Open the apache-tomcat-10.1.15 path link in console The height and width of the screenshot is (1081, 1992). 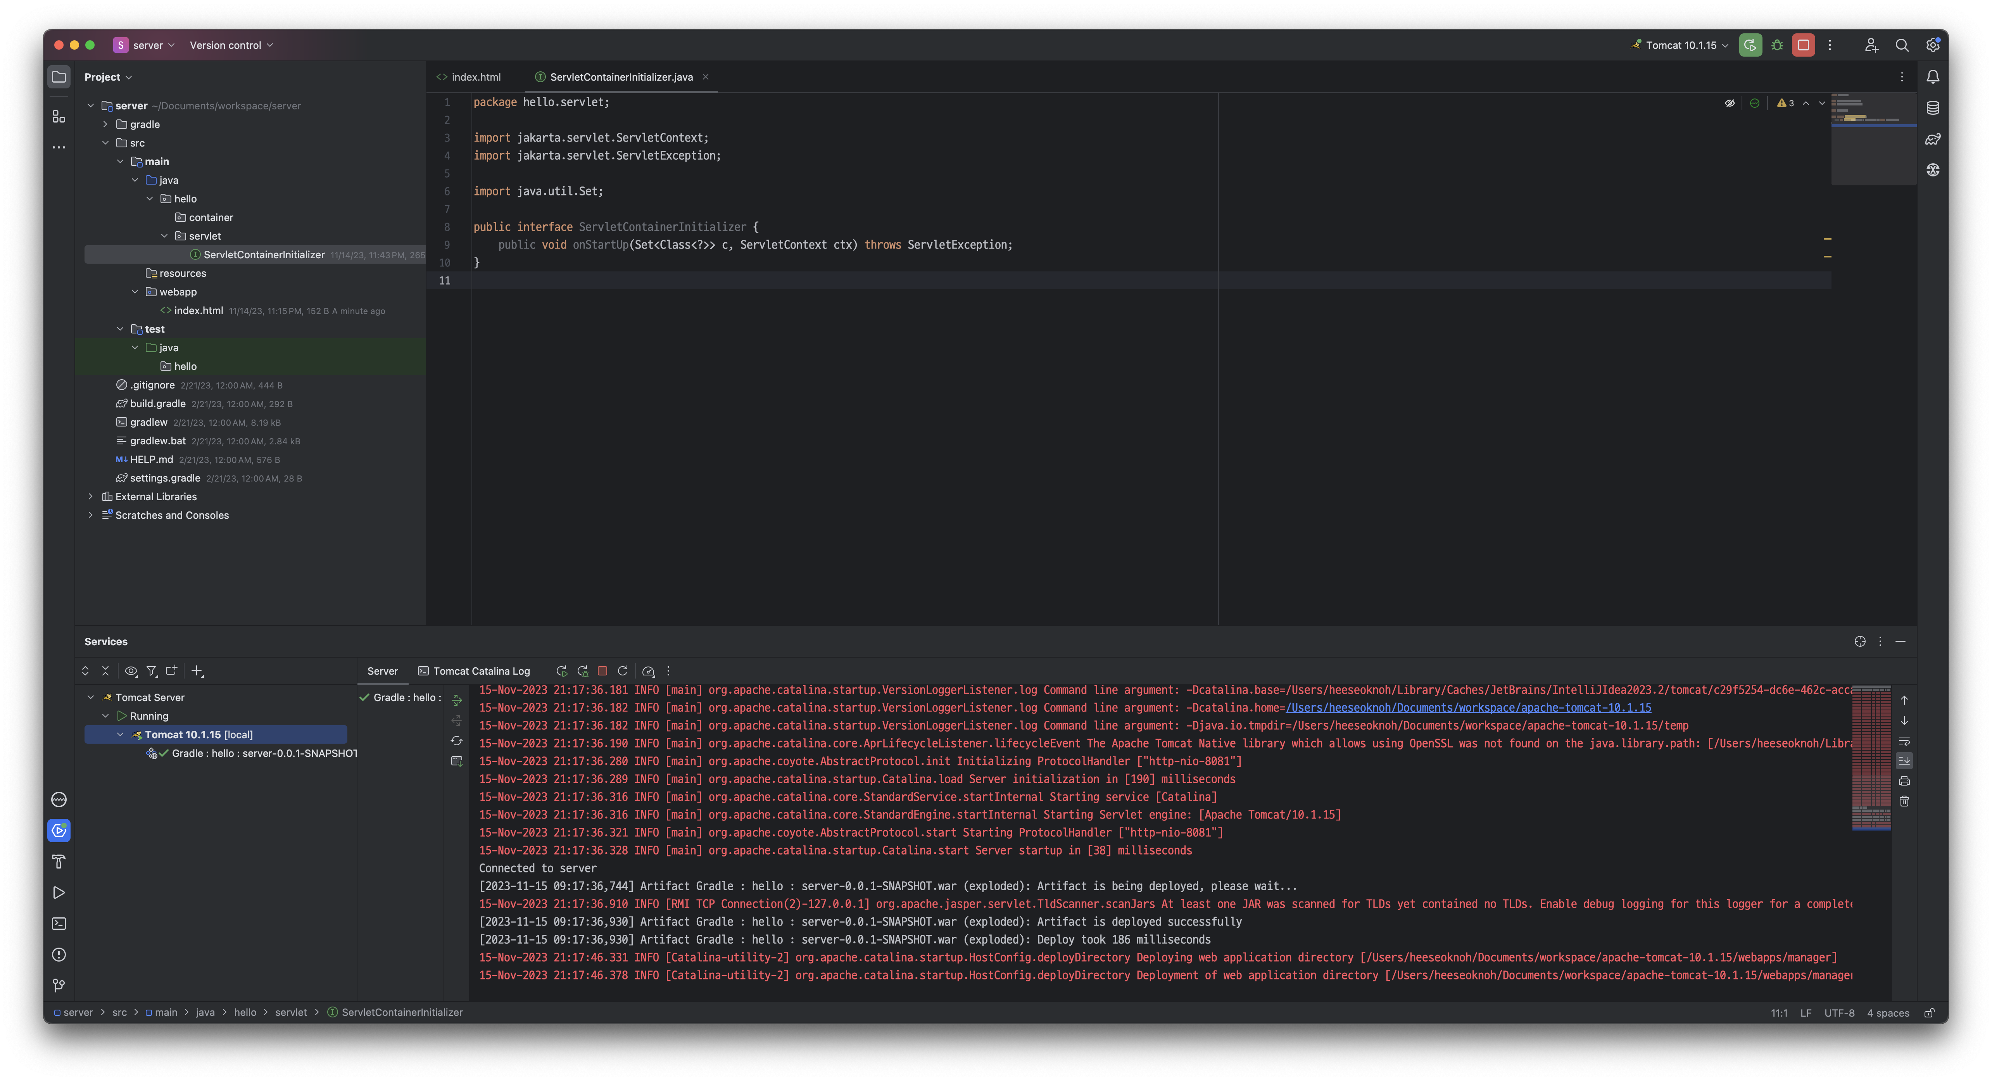pos(1468,708)
